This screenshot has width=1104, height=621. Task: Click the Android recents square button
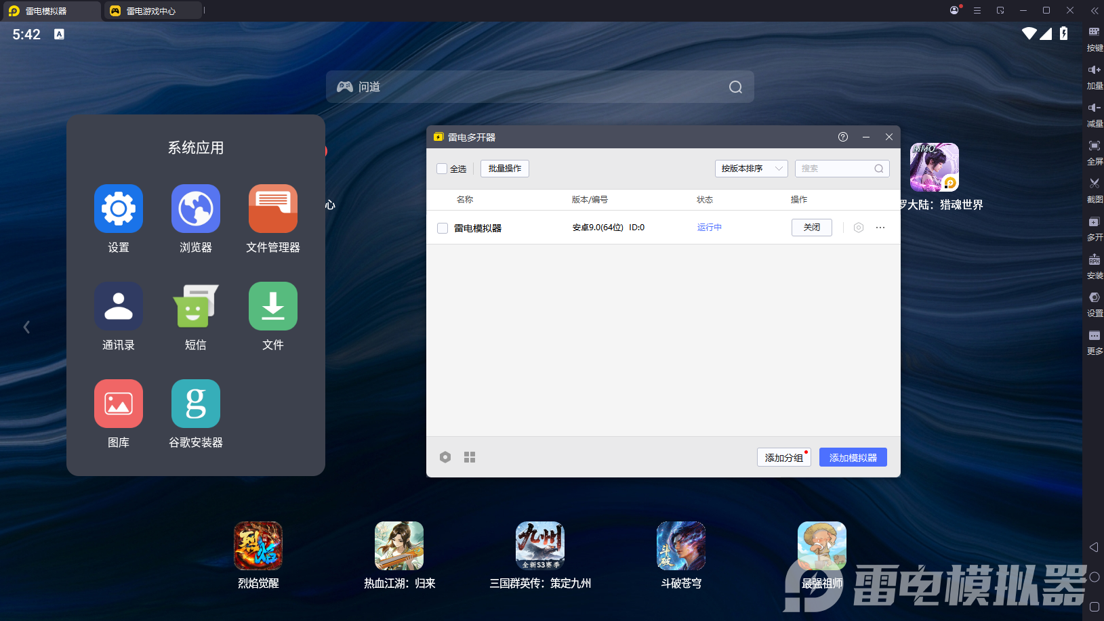pyautogui.click(x=1094, y=607)
